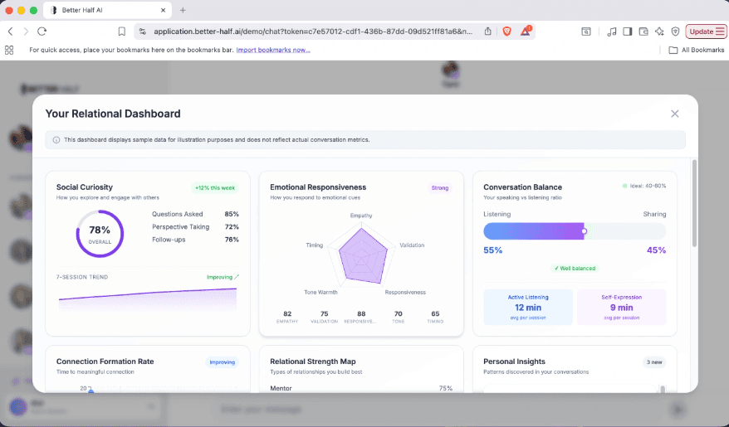Click the Improving trend label
The height and width of the screenshot is (427, 729).
(223, 277)
